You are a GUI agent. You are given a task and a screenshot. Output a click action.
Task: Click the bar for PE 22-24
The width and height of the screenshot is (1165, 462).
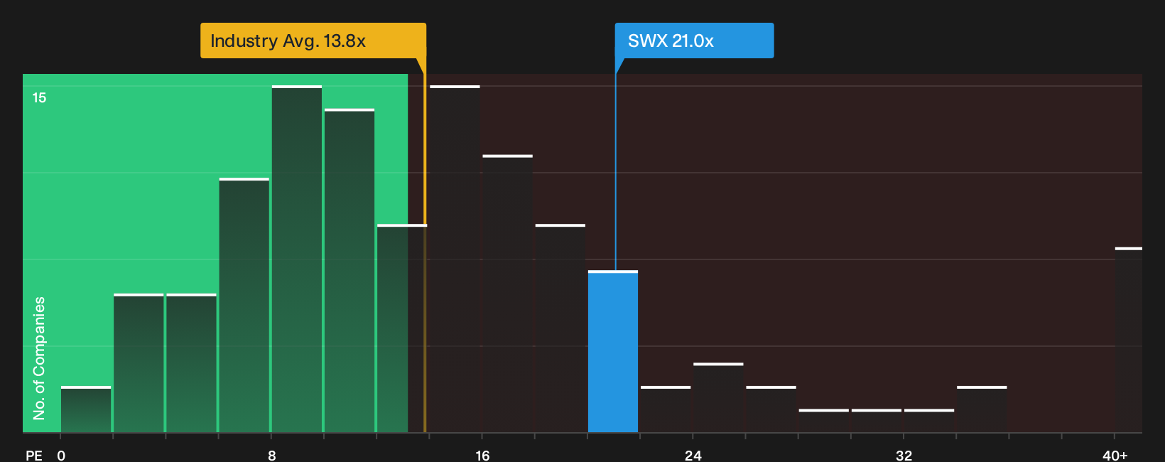point(666,409)
